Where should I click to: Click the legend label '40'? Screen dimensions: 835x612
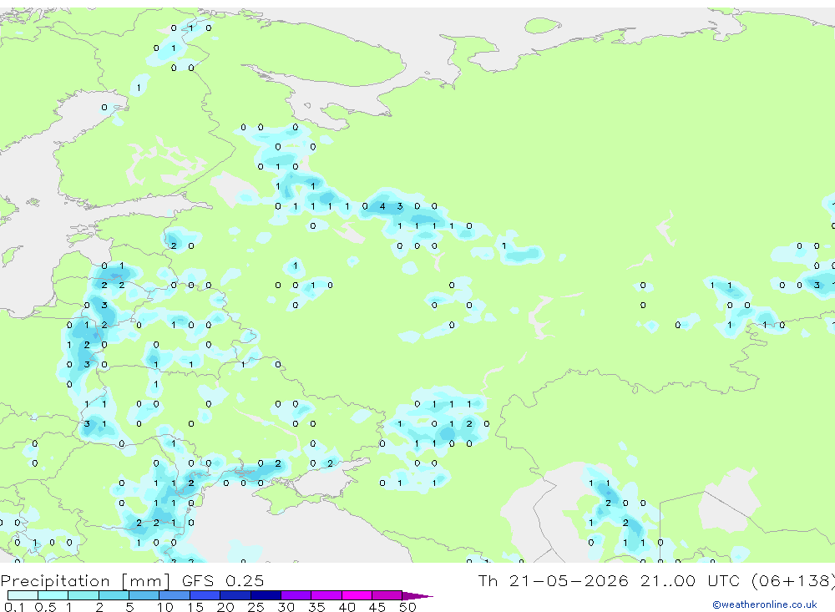pyautogui.click(x=347, y=607)
